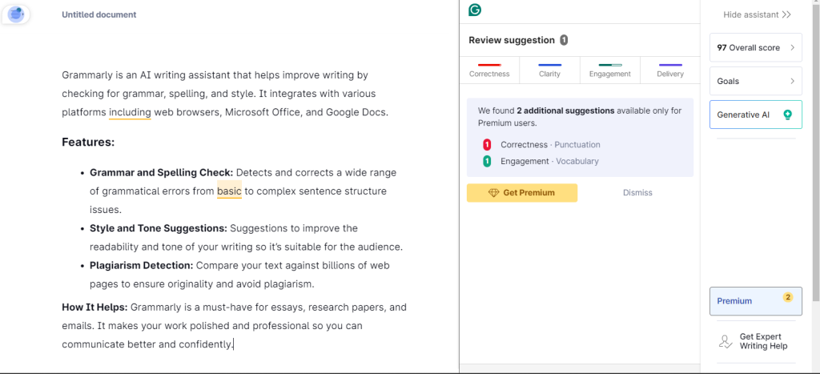
Task: Open Generative AI
Action: pos(756,115)
